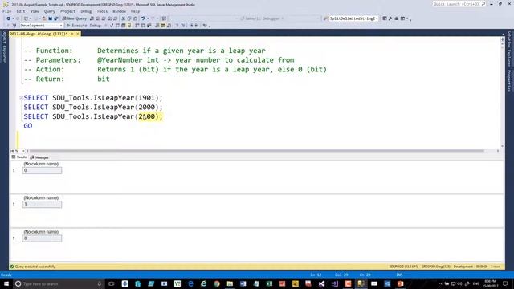Click the Debug button beside Execute
This screenshot has height=289, width=514.
coord(95,25)
